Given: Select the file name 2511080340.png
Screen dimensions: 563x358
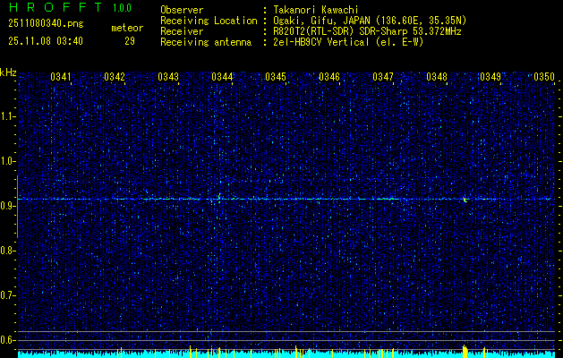Looking at the screenshot, I should (x=46, y=24).
